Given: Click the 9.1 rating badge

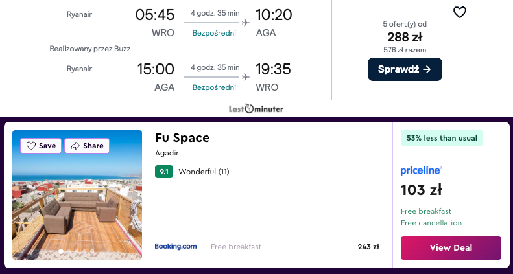Looking at the screenshot, I should pos(164,172).
